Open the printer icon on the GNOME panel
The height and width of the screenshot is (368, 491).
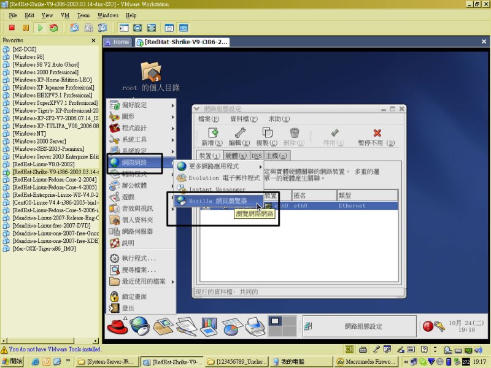(x=255, y=326)
